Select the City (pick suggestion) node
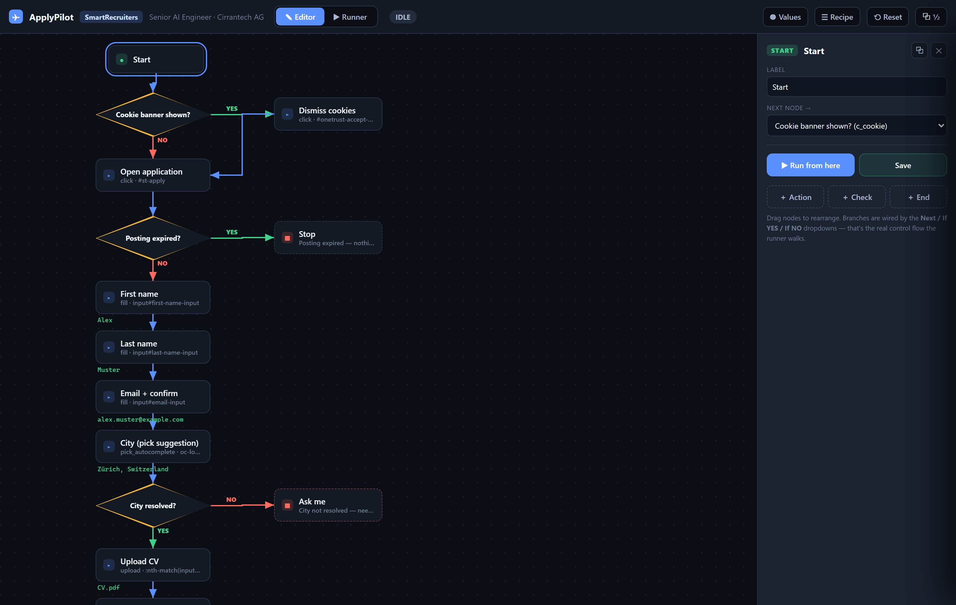Screen dimensions: 956x605 (x=153, y=447)
